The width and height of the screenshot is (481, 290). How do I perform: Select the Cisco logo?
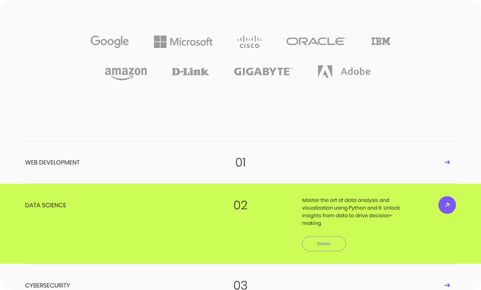(249, 42)
